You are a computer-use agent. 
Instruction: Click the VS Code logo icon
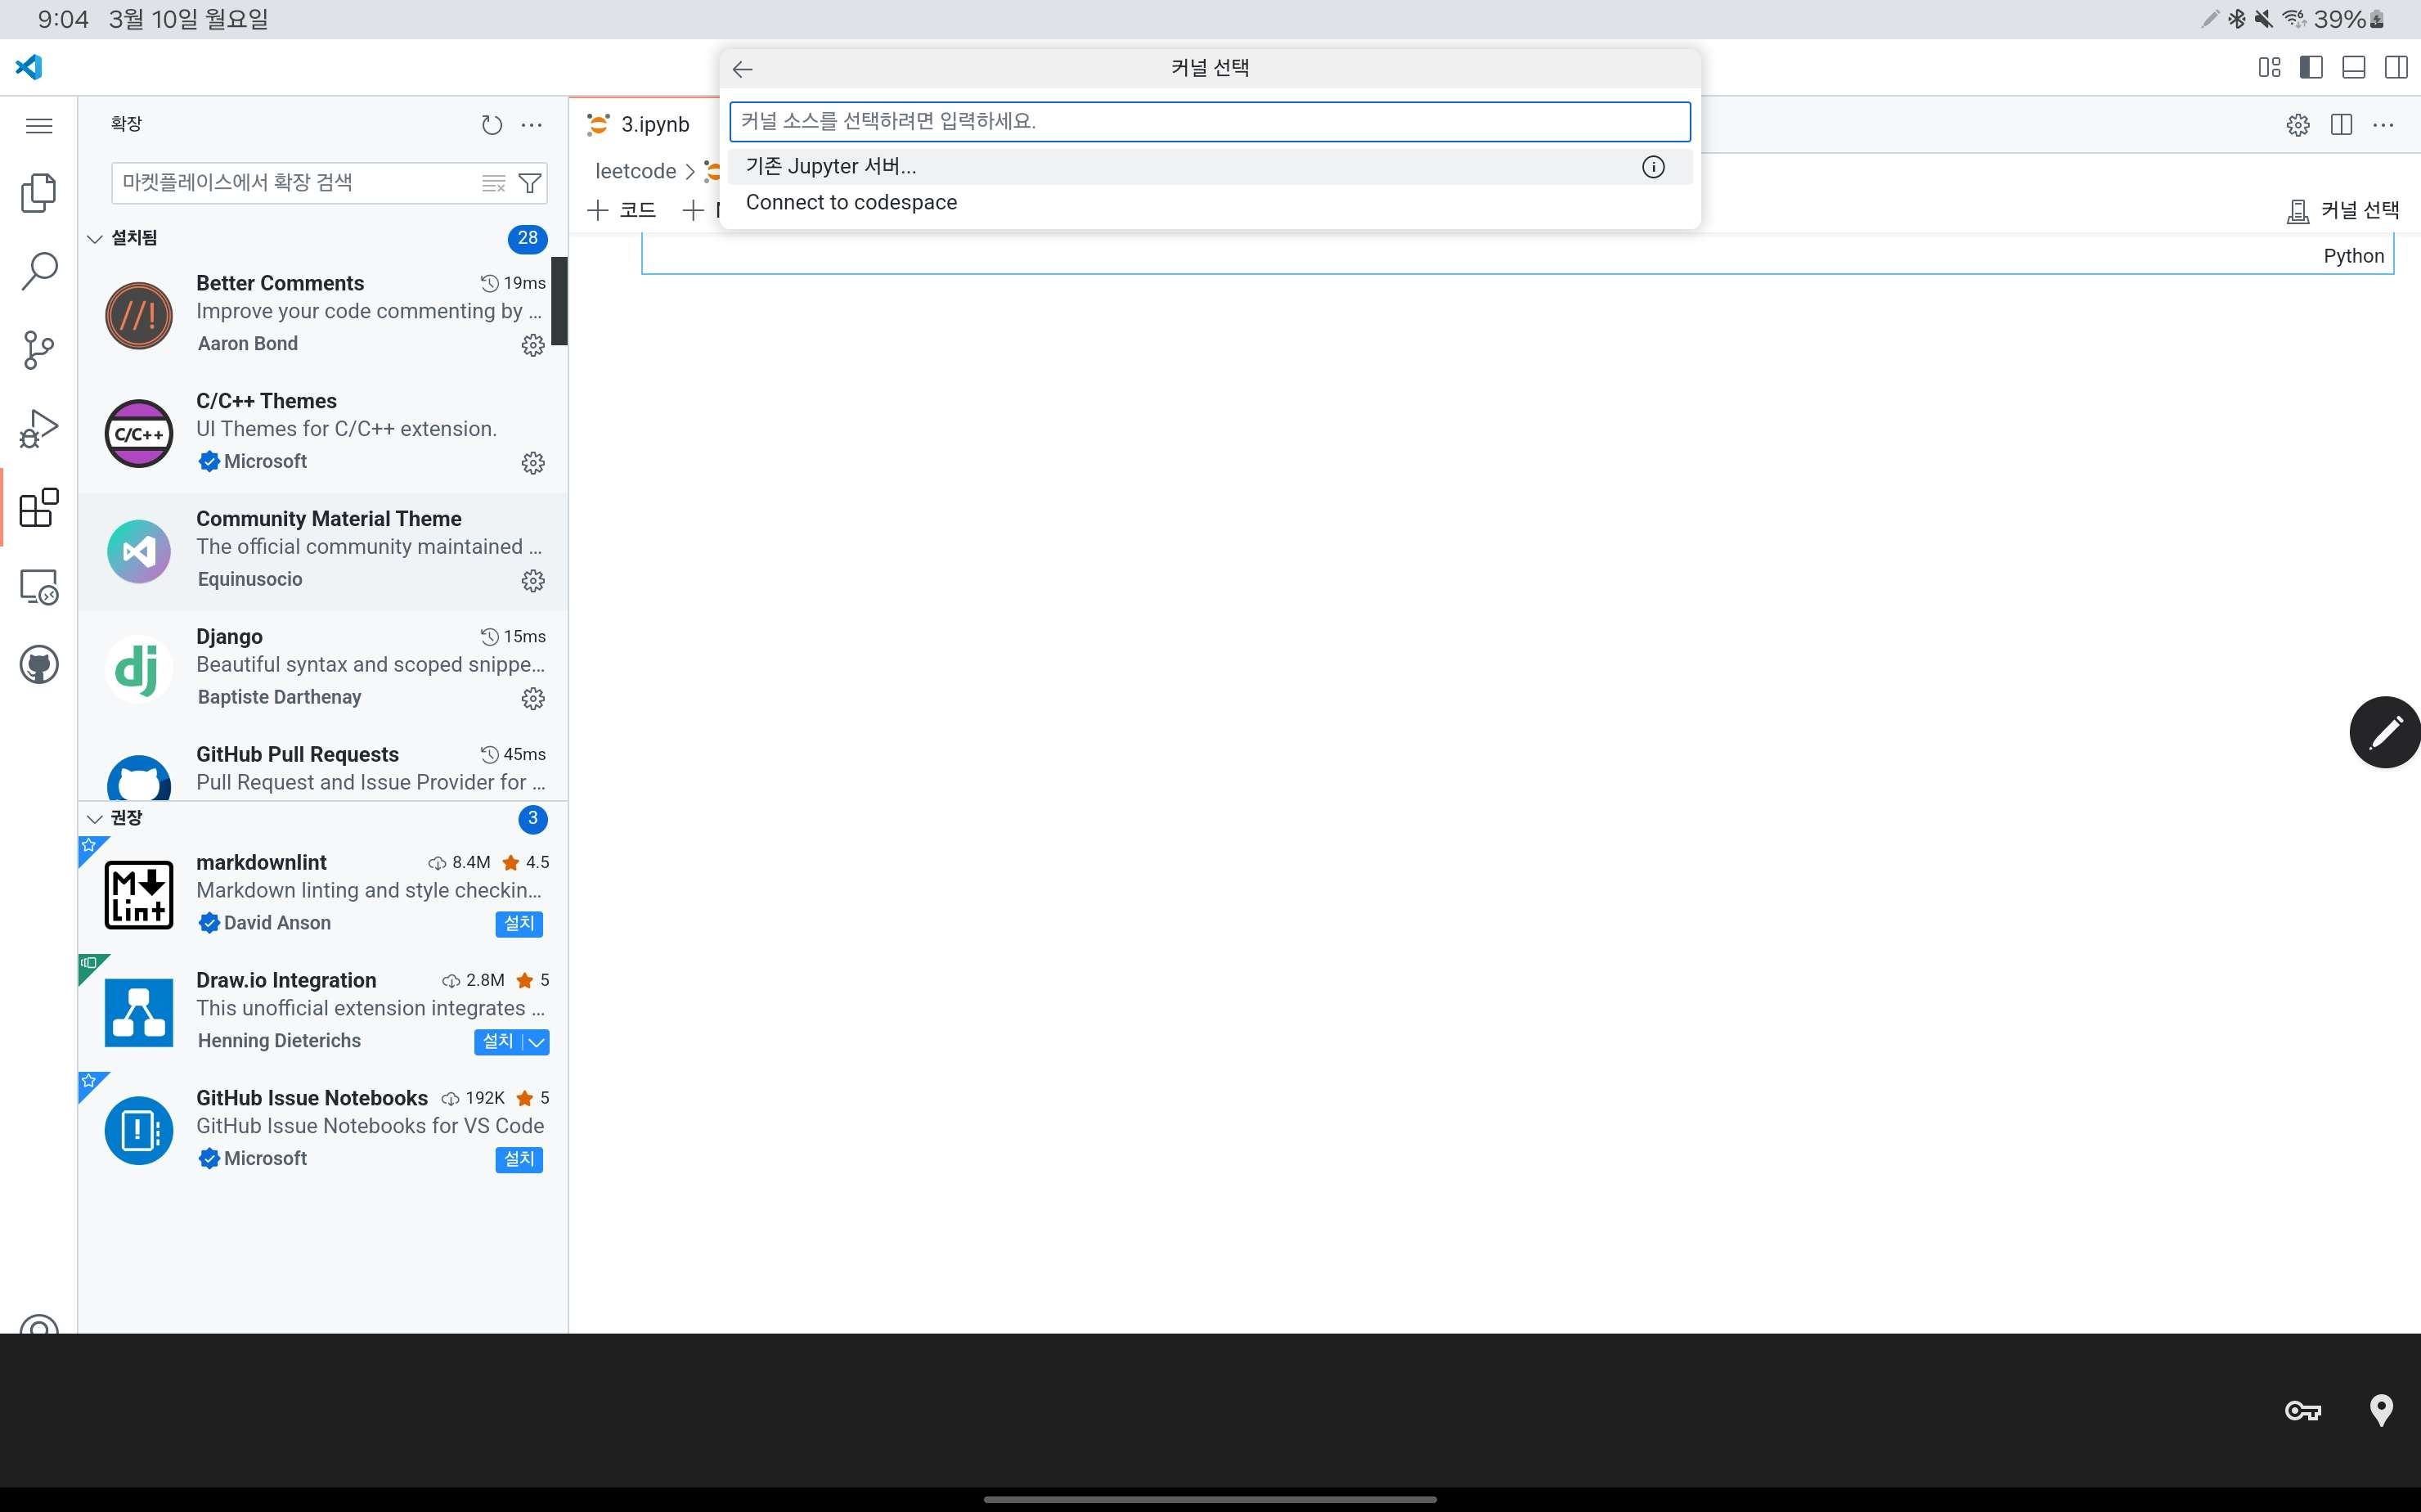pyautogui.click(x=29, y=67)
